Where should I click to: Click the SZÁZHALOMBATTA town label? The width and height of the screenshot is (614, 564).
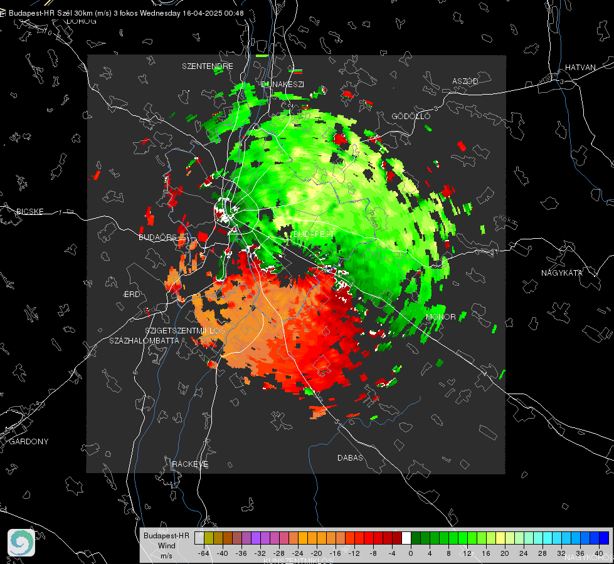(144, 340)
